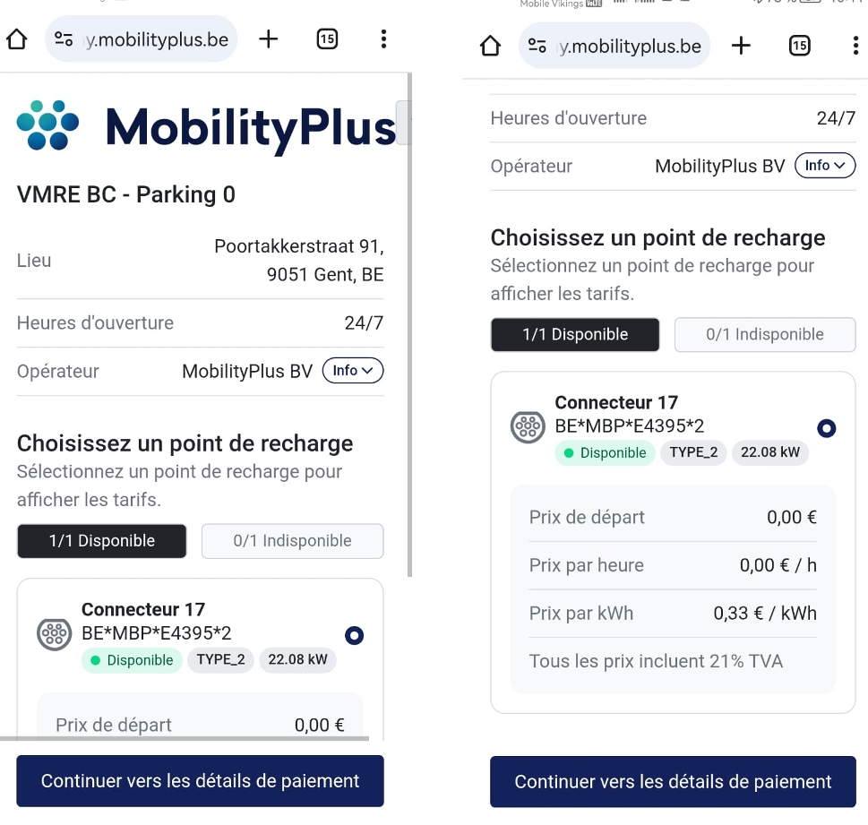Screen dimensions: 868x825
Task: Expand the operator Info dropdown in the left screenshot
Action: point(353,371)
